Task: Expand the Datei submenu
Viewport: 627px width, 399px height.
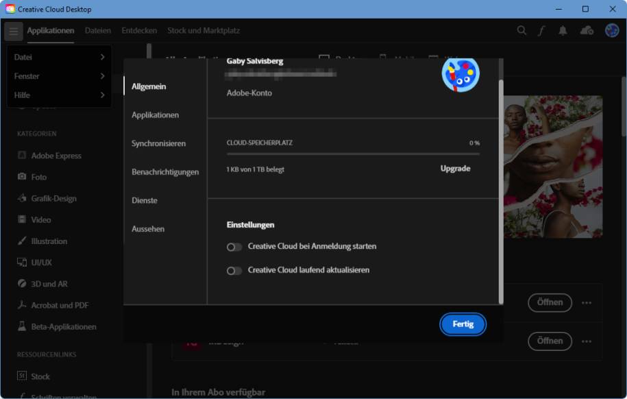Action: [x=59, y=58]
